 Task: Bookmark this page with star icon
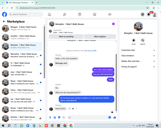click(x=147, y=8)
